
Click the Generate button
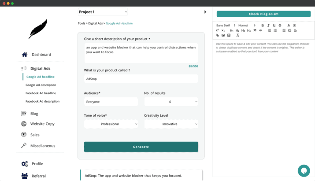[x=141, y=147]
